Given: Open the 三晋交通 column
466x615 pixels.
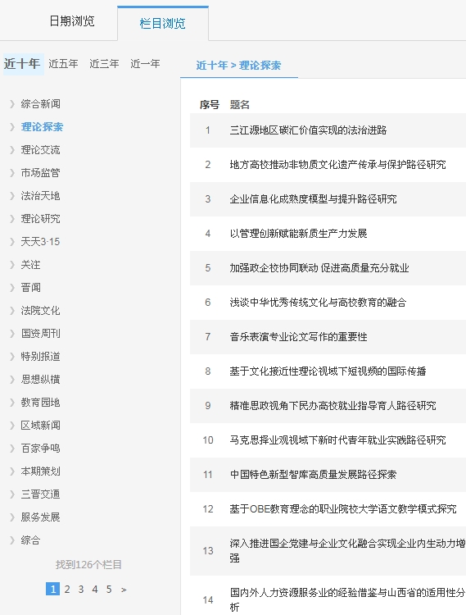Looking at the screenshot, I should tap(40, 494).
